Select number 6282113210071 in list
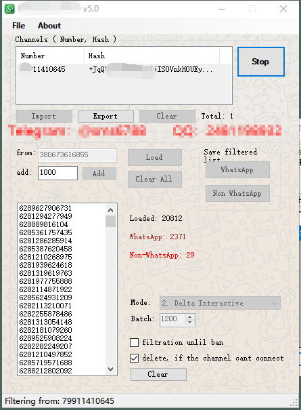Image resolution: width=301 pixels, height=410 pixels. tap(45, 306)
